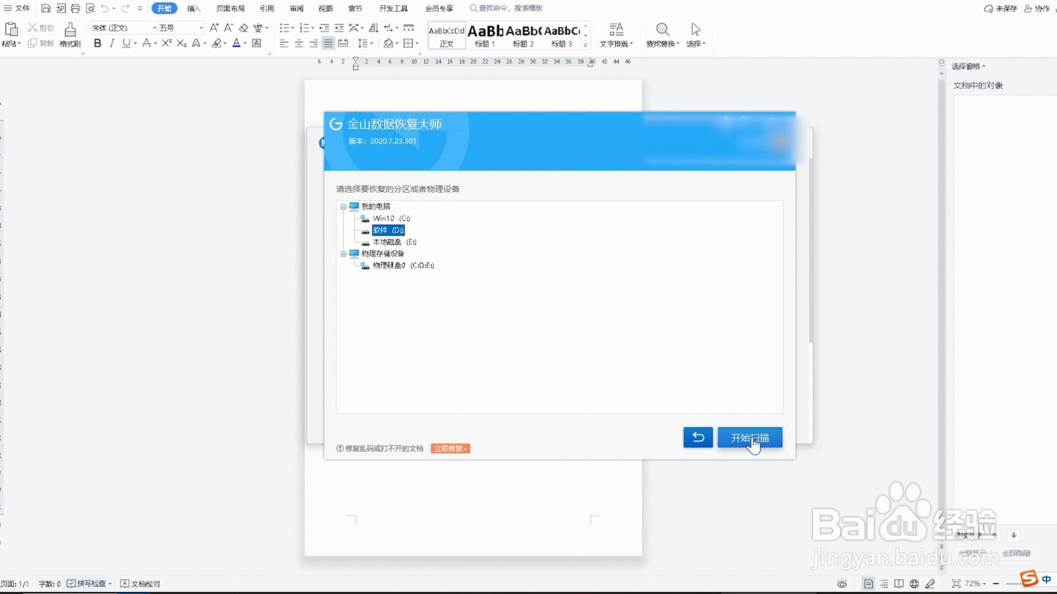Select 软件 (D:) partition in tree
Image resolution: width=1057 pixels, height=594 pixels.
point(388,230)
